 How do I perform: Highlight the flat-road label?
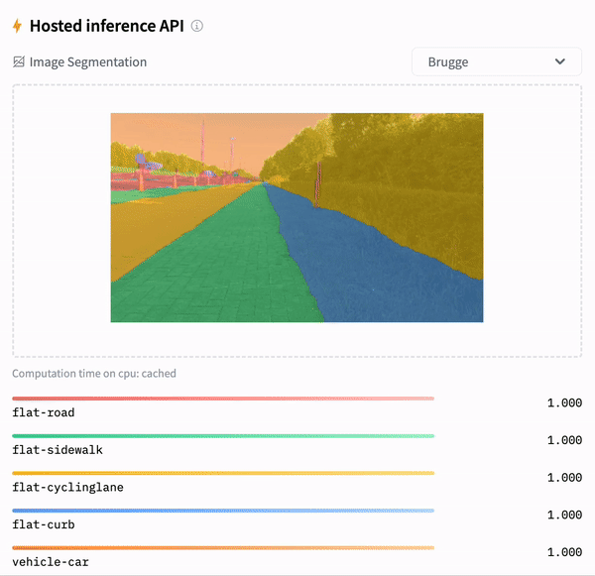pyautogui.click(x=43, y=412)
